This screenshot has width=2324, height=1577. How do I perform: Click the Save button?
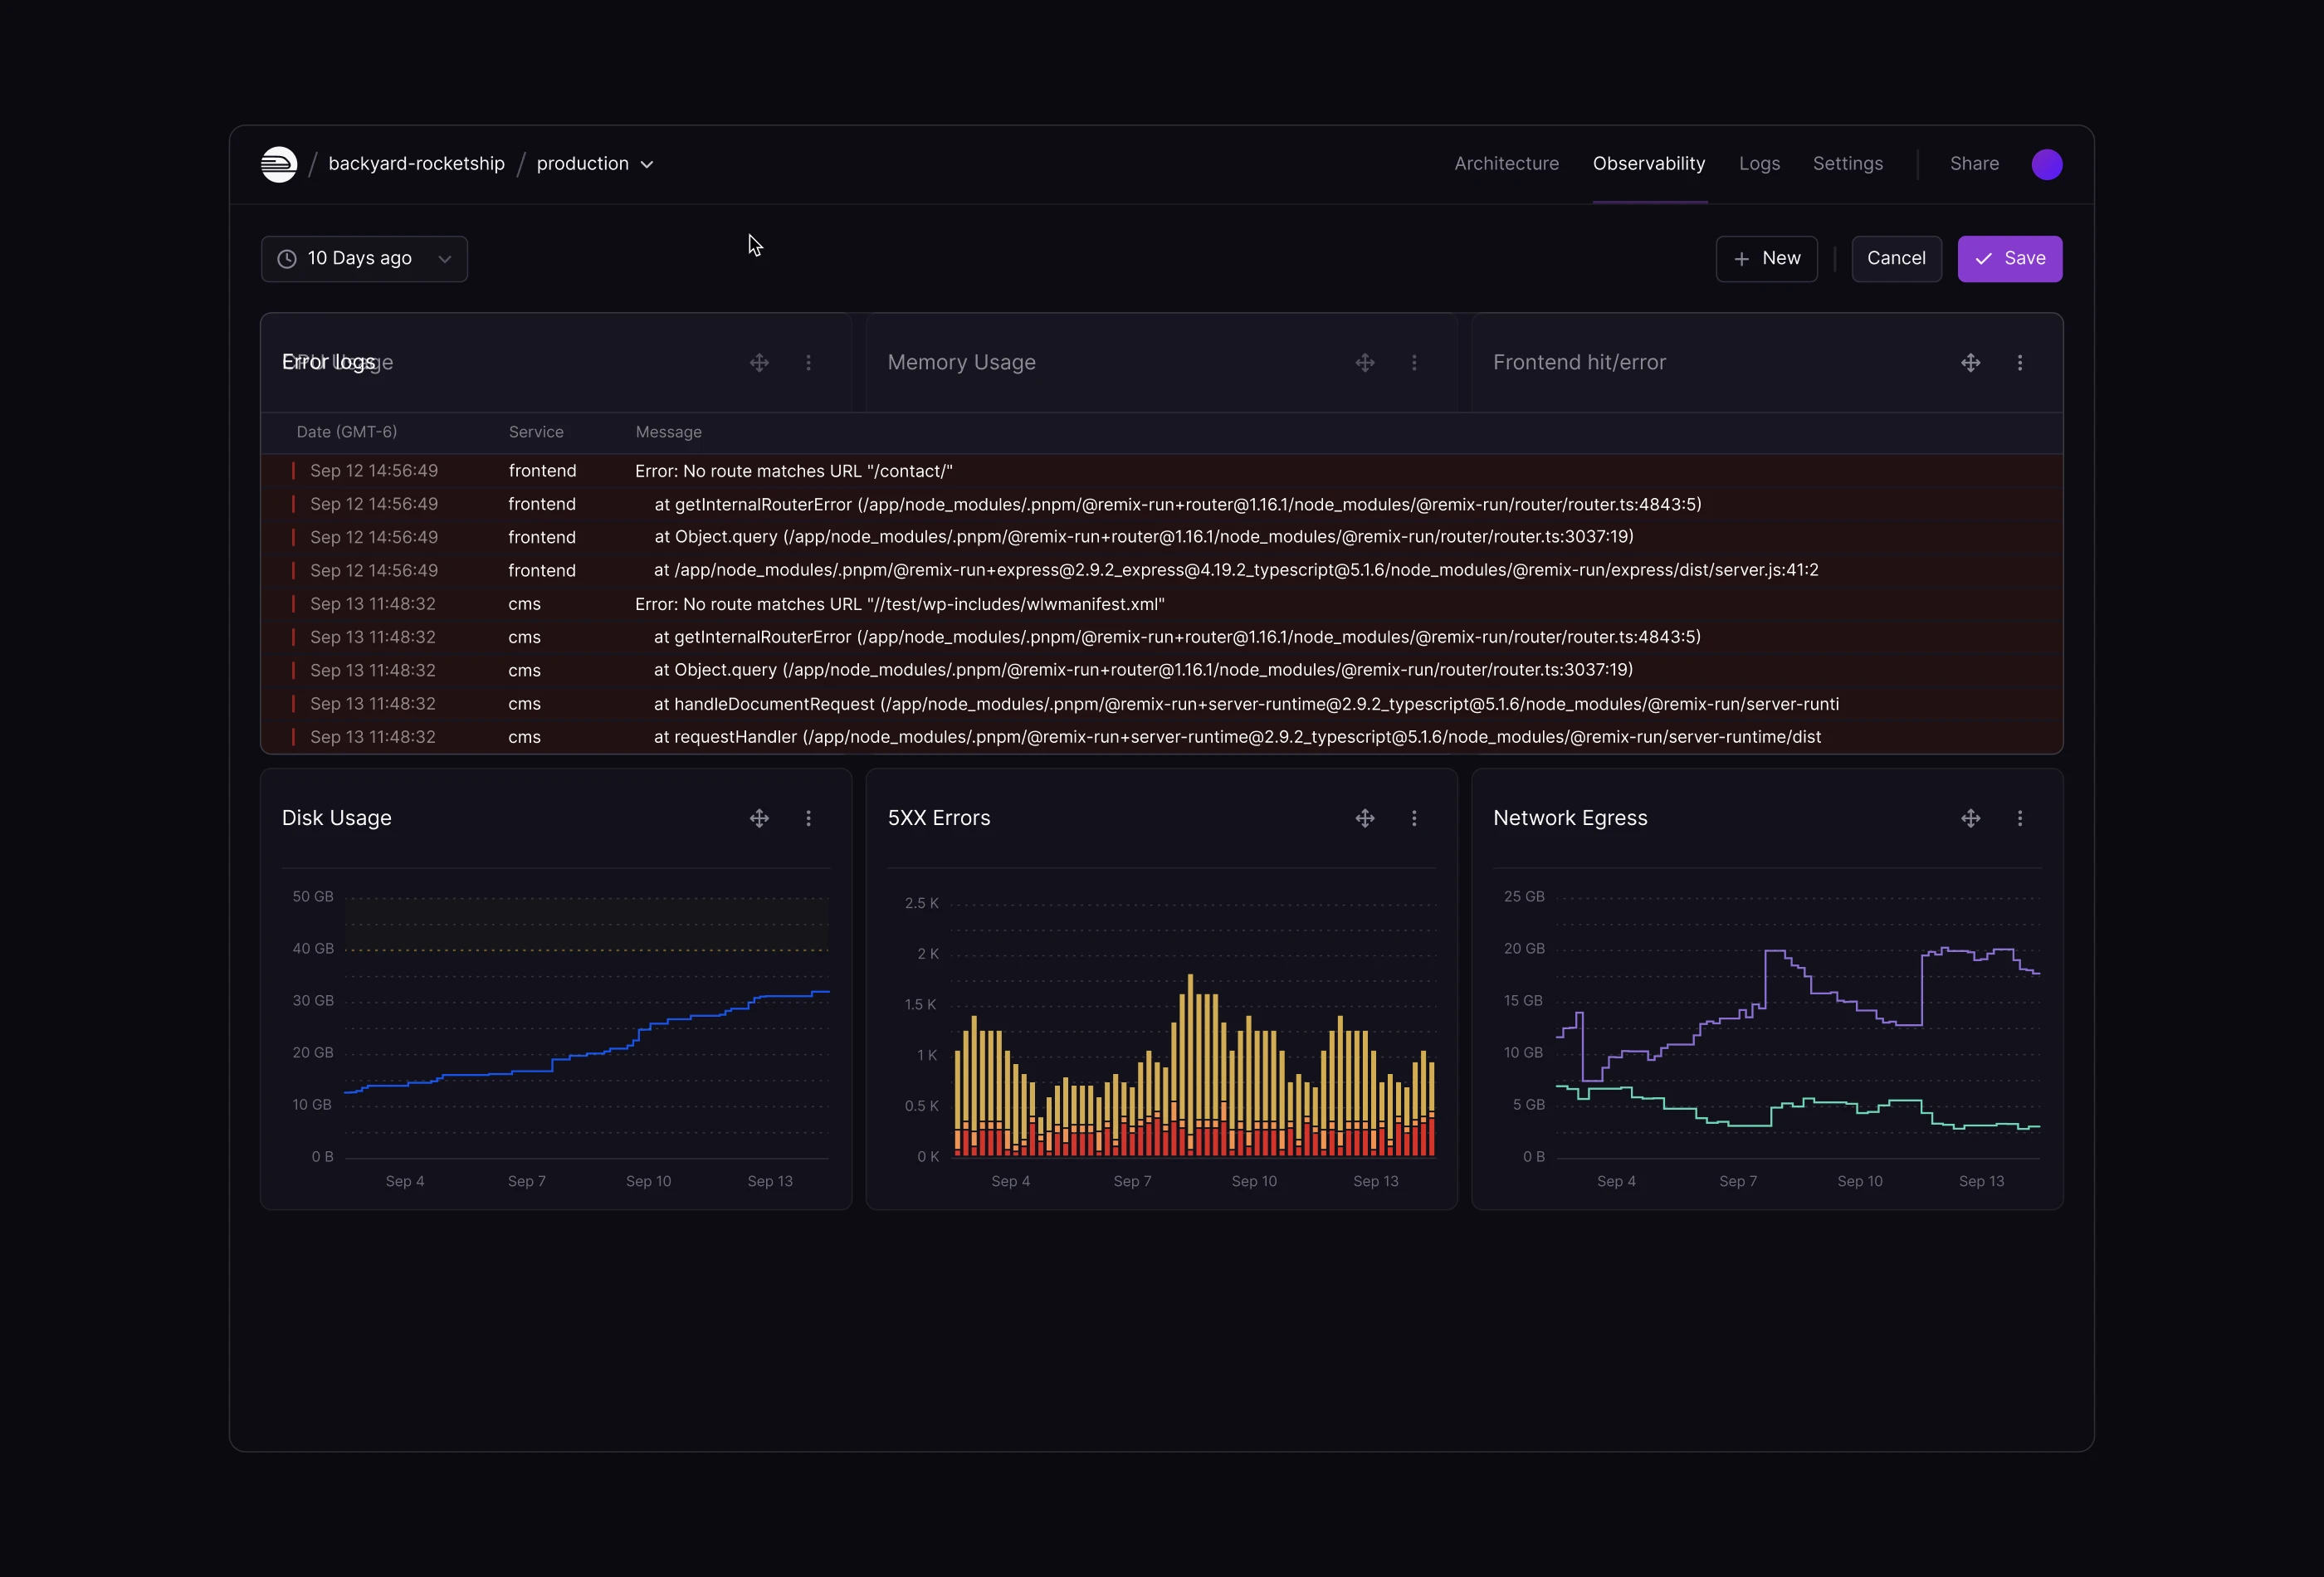[2009, 259]
